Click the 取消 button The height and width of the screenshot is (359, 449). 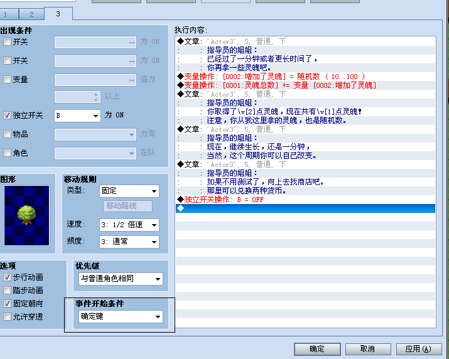(368, 349)
